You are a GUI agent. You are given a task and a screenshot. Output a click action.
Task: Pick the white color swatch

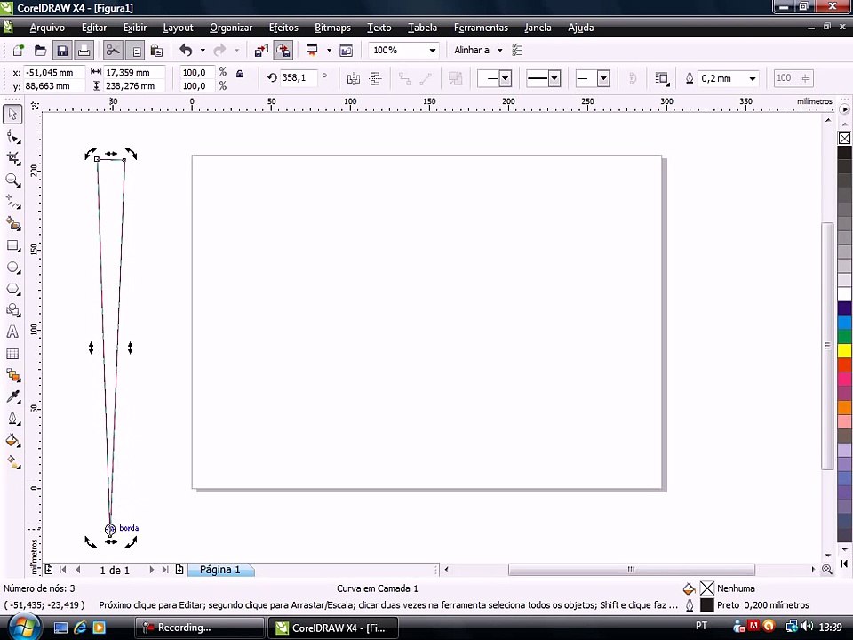tap(844, 294)
